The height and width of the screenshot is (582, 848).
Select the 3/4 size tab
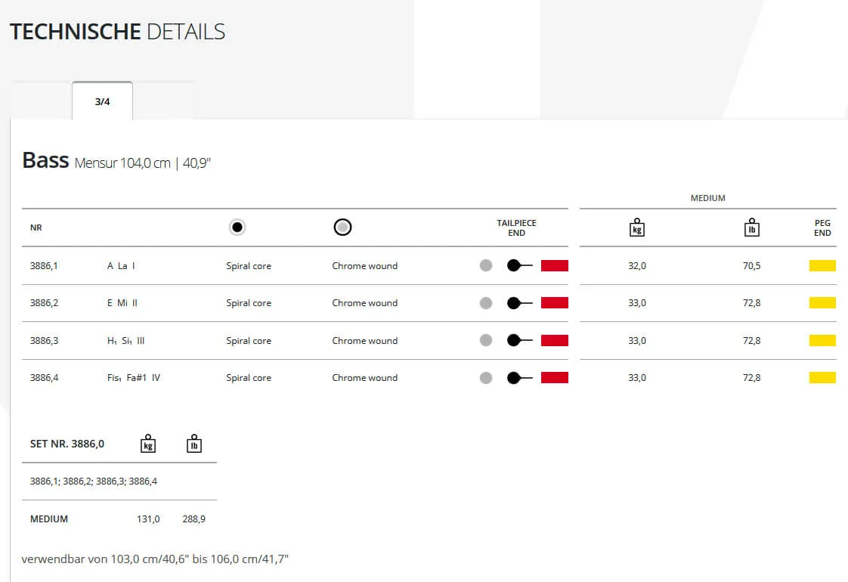103,101
